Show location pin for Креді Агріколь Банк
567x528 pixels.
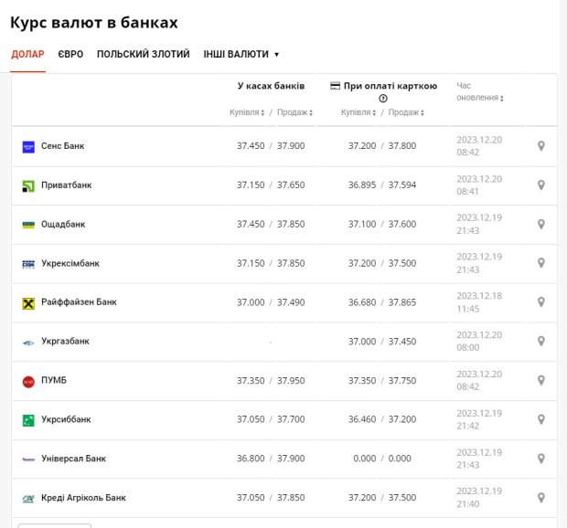[540, 498]
